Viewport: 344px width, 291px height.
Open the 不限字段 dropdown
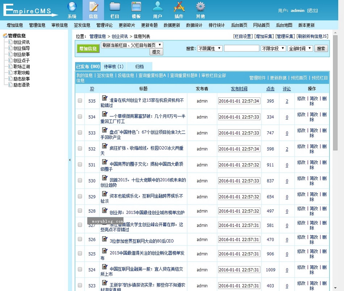(273, 48)
